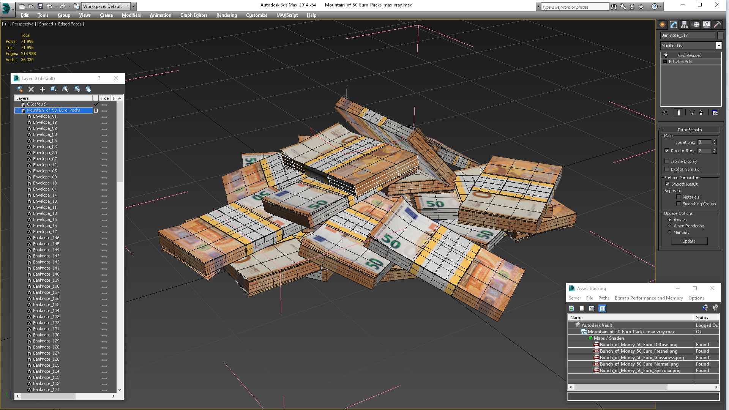Image resolution: width=729 pixels, height=410 pixels.
Task: Click Shaded + Edged Faces viewport label
Action: (x=61, y=24)
